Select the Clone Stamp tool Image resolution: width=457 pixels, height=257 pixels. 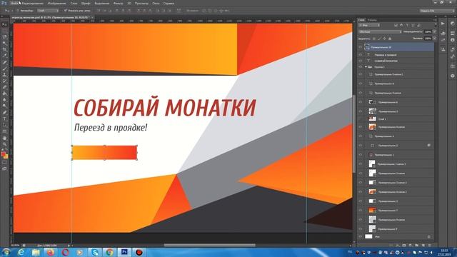pyautogui.click(x=4, y=74)
